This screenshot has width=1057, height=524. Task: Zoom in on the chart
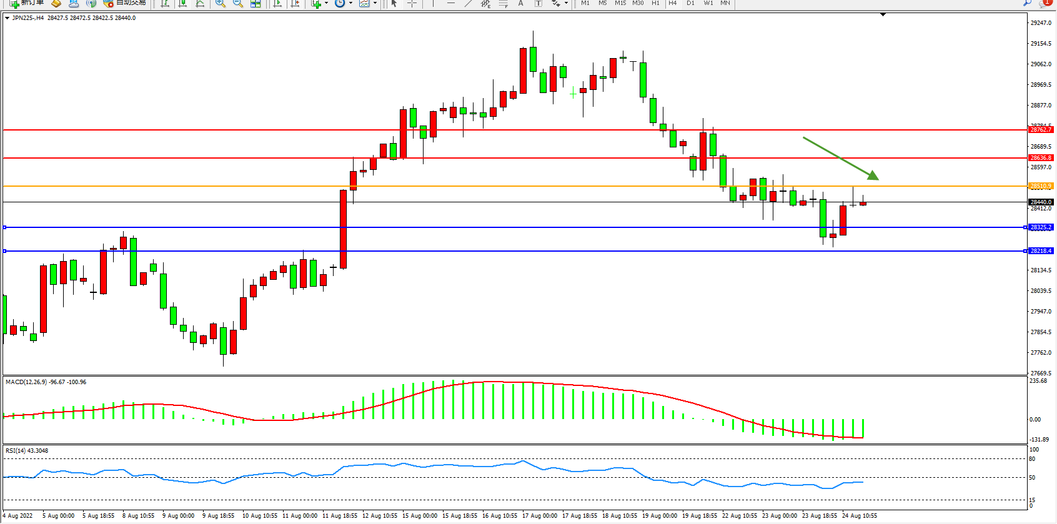pos(221,3)
